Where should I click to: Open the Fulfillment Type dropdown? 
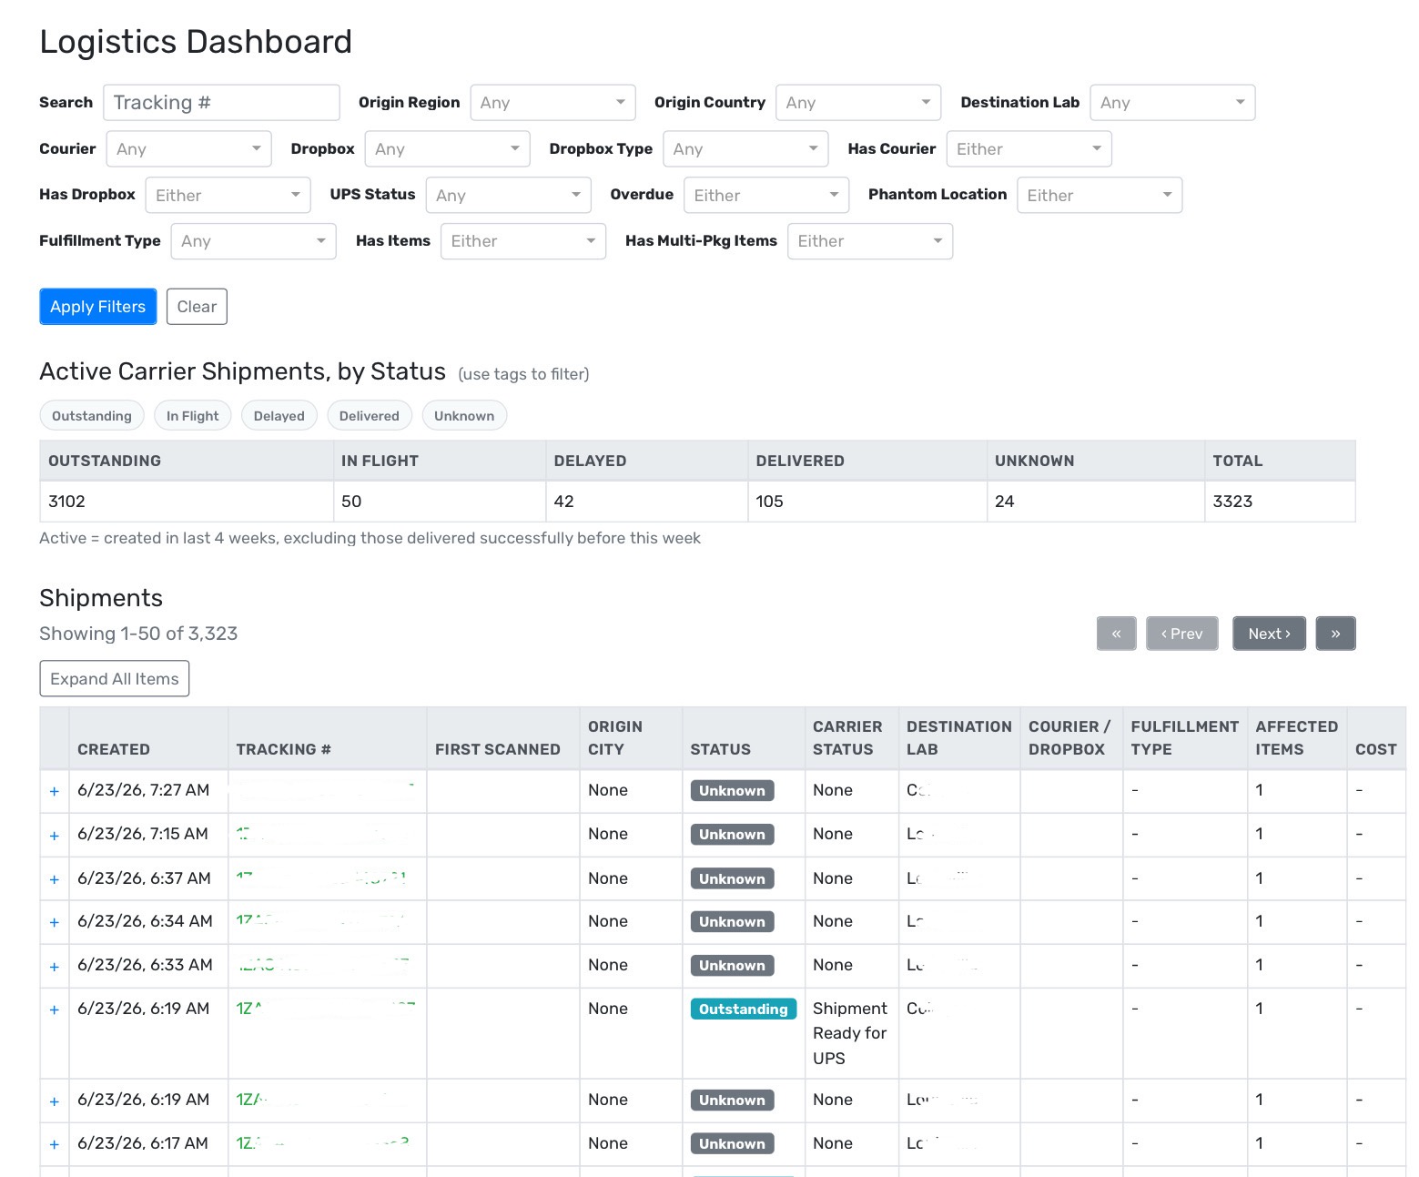[x=253, y=241]
